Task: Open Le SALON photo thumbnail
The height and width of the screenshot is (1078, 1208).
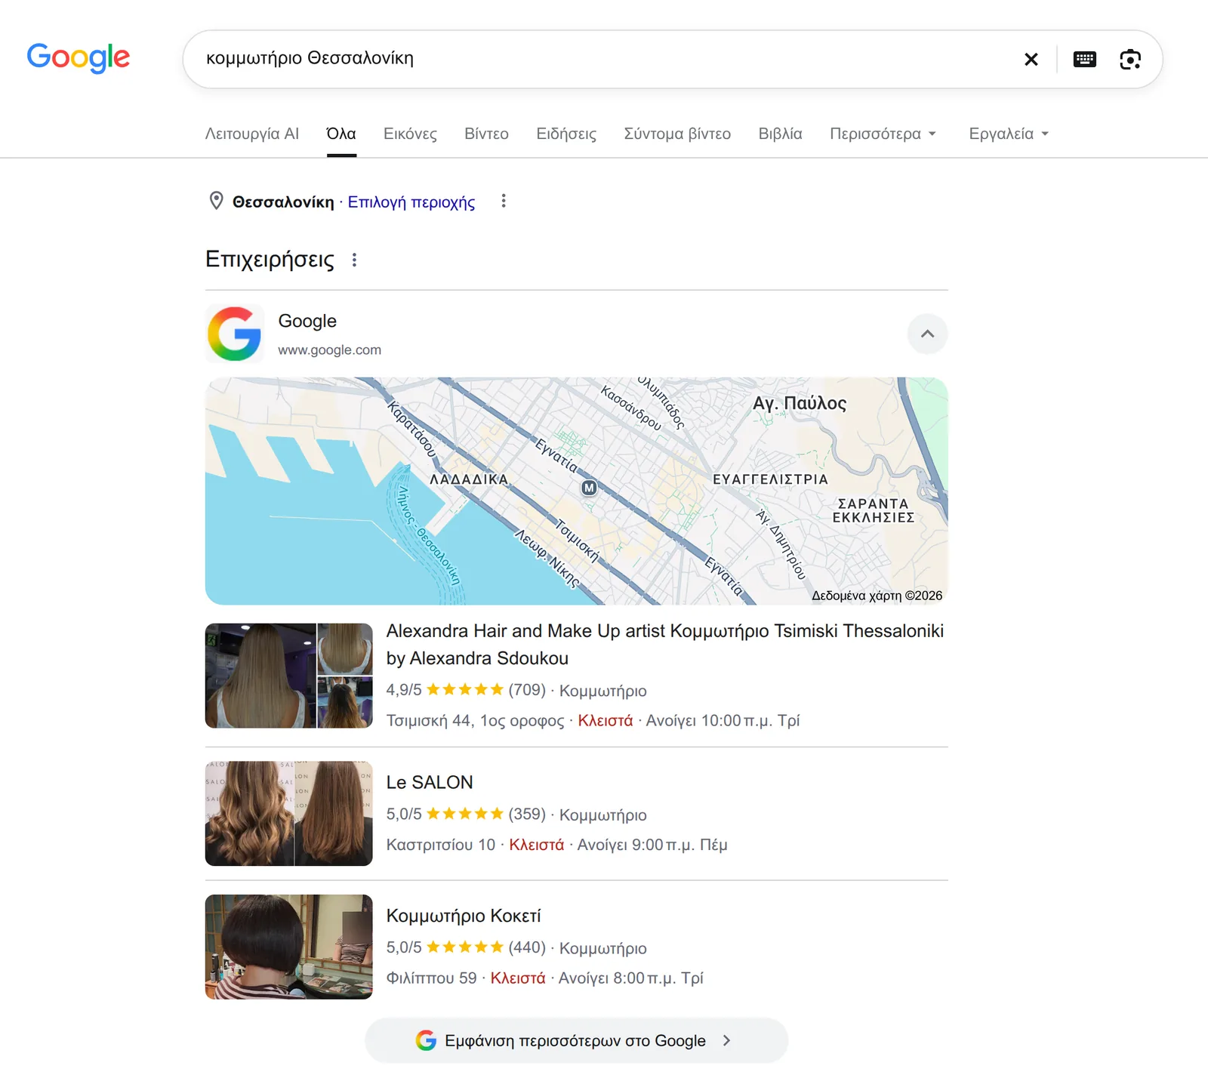Action: pyautogui.click(x=289, y=814)
